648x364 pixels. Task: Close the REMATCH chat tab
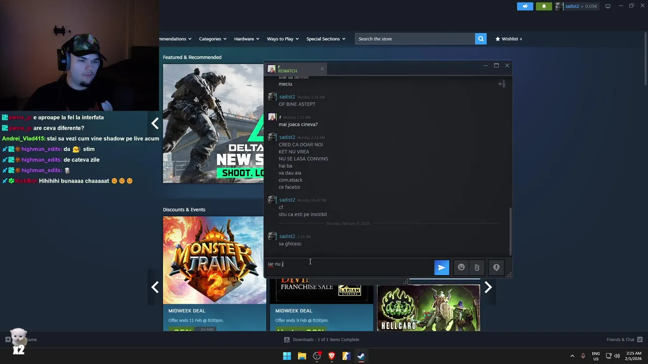(x=322, y=69)
